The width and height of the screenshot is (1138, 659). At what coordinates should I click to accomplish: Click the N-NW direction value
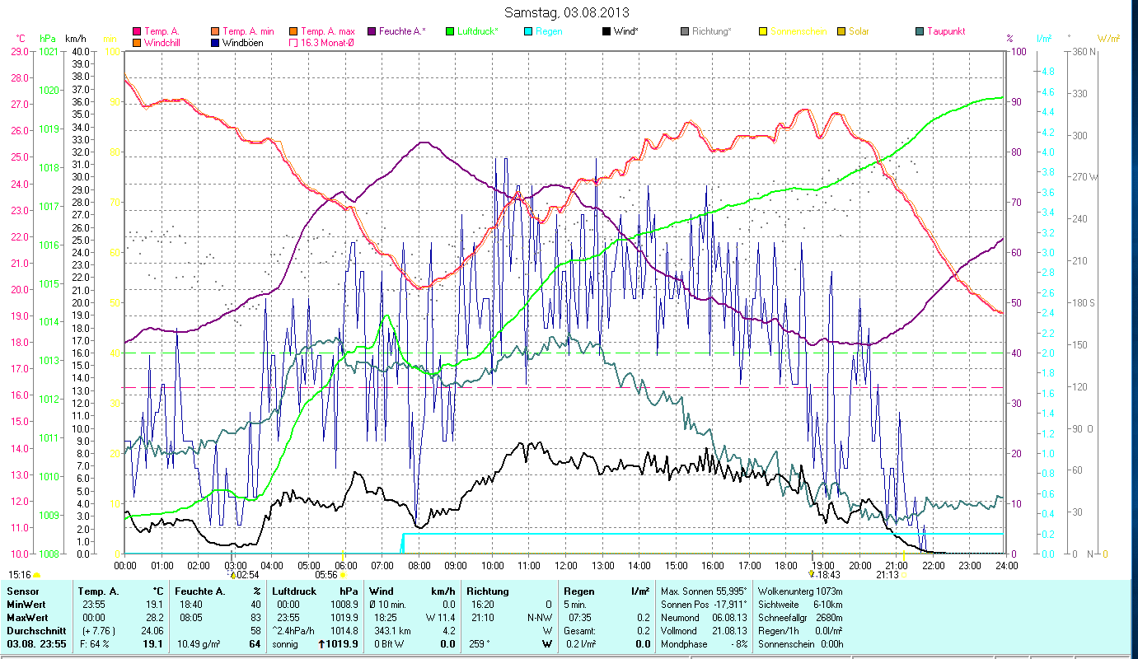click(x=538, y=618)
